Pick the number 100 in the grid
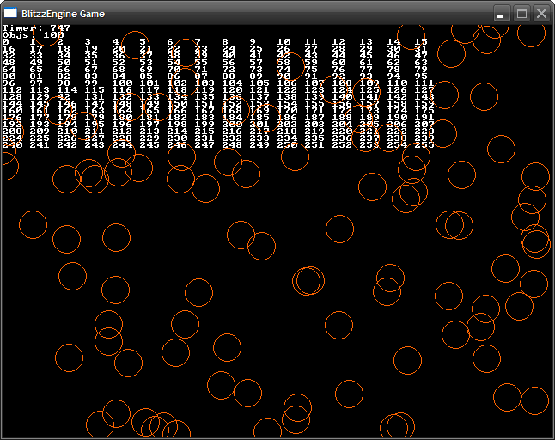Image resolution: width=555 pixels, height=440 pixels. (122, 83)
